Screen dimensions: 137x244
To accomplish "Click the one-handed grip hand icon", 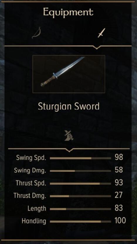I will [69, 135].
